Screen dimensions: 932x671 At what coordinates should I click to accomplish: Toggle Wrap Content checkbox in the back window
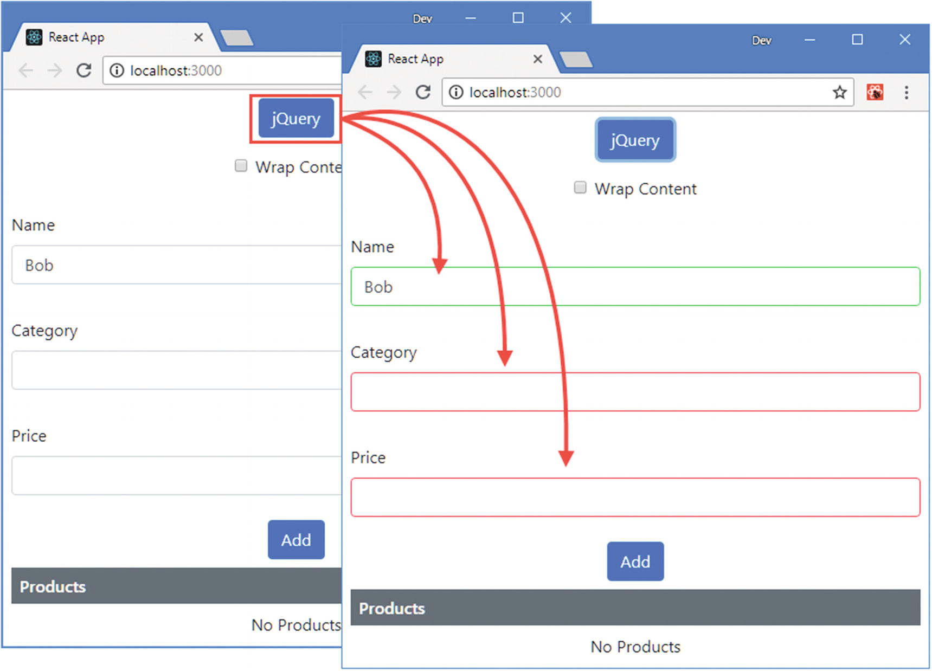[x=241, y=166]
